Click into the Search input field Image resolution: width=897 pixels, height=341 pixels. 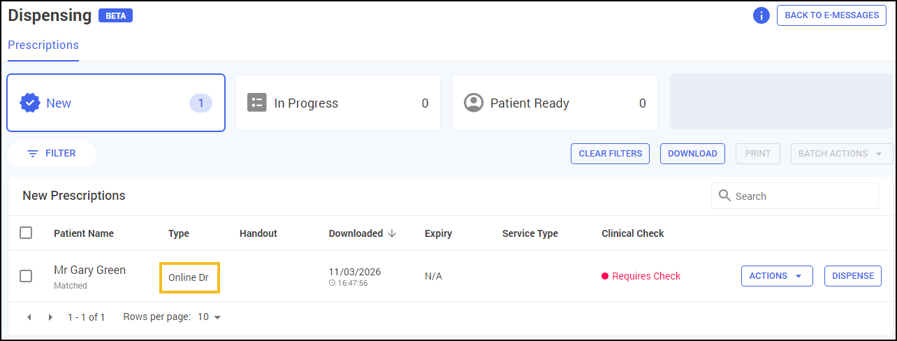click(803, 196)
